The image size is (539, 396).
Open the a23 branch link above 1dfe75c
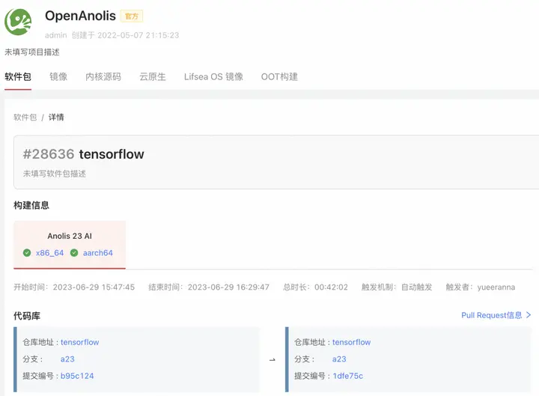(339, 359)
